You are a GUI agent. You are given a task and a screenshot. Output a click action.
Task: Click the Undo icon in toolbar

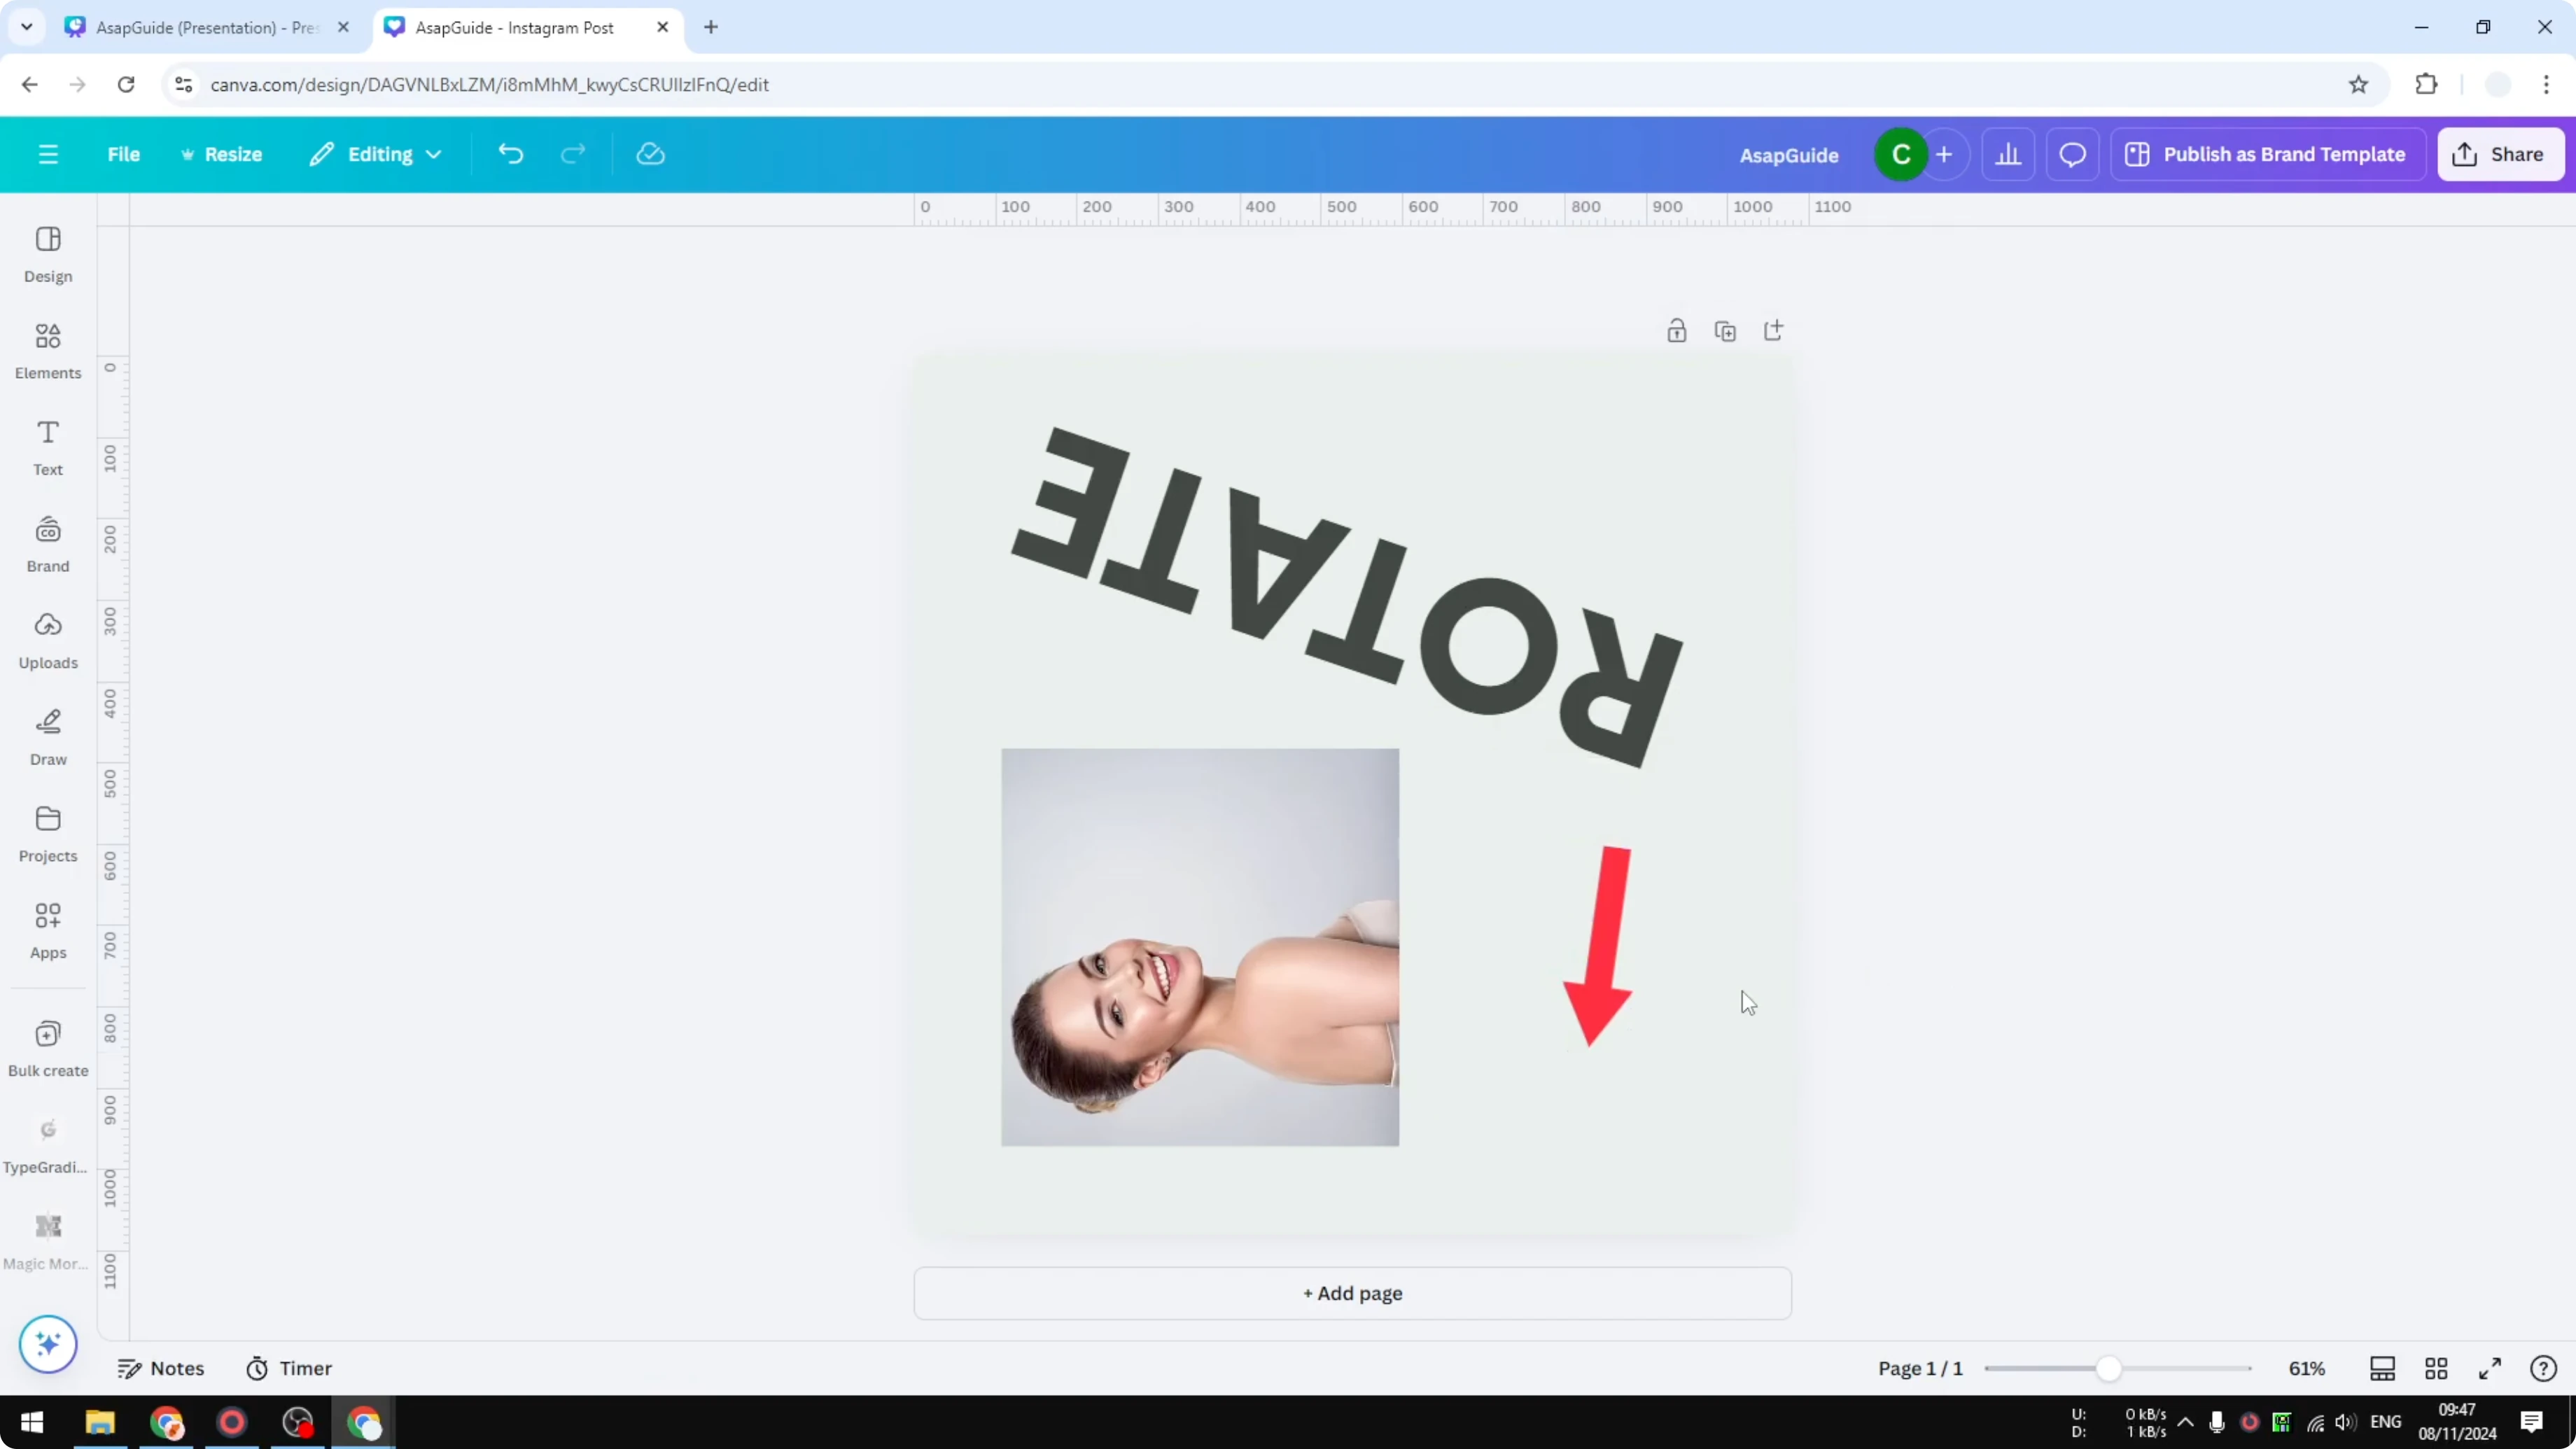[x=510, y=153]
